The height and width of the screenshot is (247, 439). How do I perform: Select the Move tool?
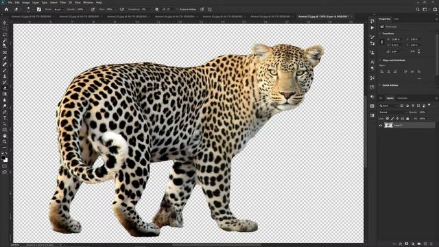(5, 23)
